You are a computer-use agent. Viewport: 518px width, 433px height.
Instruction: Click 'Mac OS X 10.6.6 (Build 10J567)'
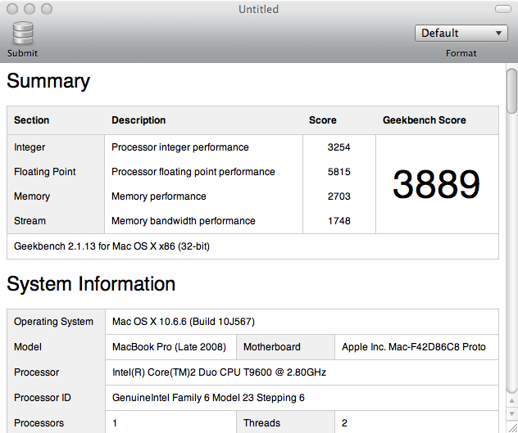pos(184,322)
